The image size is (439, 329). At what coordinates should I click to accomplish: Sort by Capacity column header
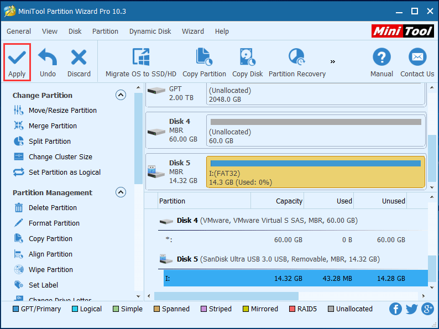click(277, 201)
